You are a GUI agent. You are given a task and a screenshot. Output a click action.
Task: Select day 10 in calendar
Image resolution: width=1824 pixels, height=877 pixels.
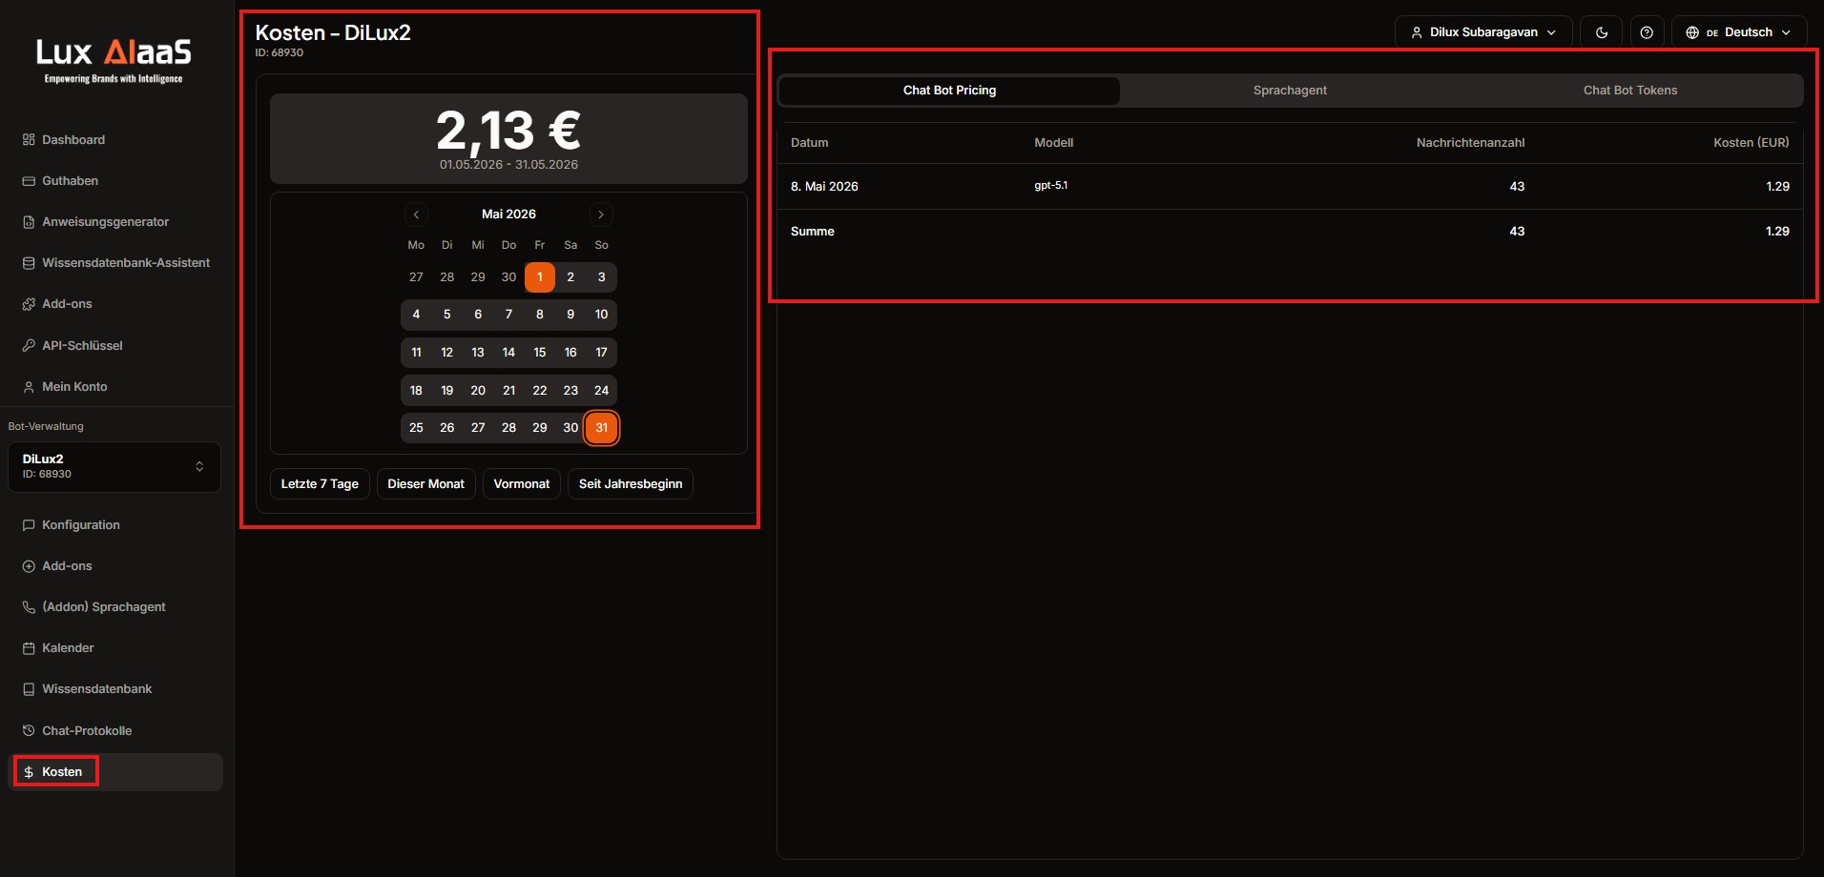(601, 315)
